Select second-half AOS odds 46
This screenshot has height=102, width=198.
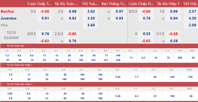pos(191,96)
